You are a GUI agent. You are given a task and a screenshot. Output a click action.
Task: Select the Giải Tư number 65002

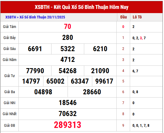(x=55, y=81)
